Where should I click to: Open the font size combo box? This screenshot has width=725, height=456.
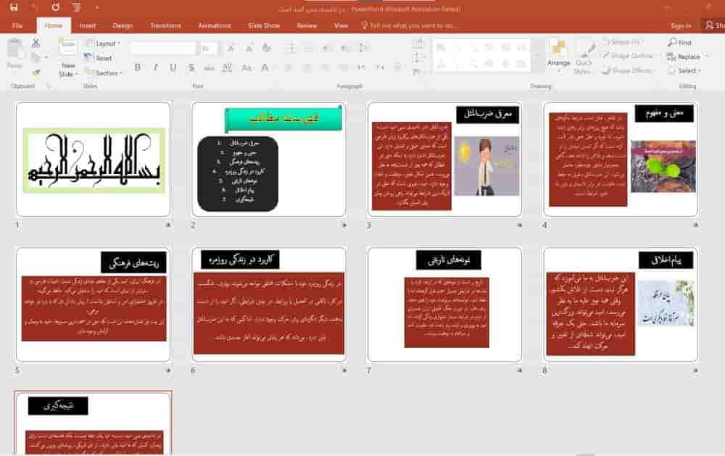(x=209, y=48)
